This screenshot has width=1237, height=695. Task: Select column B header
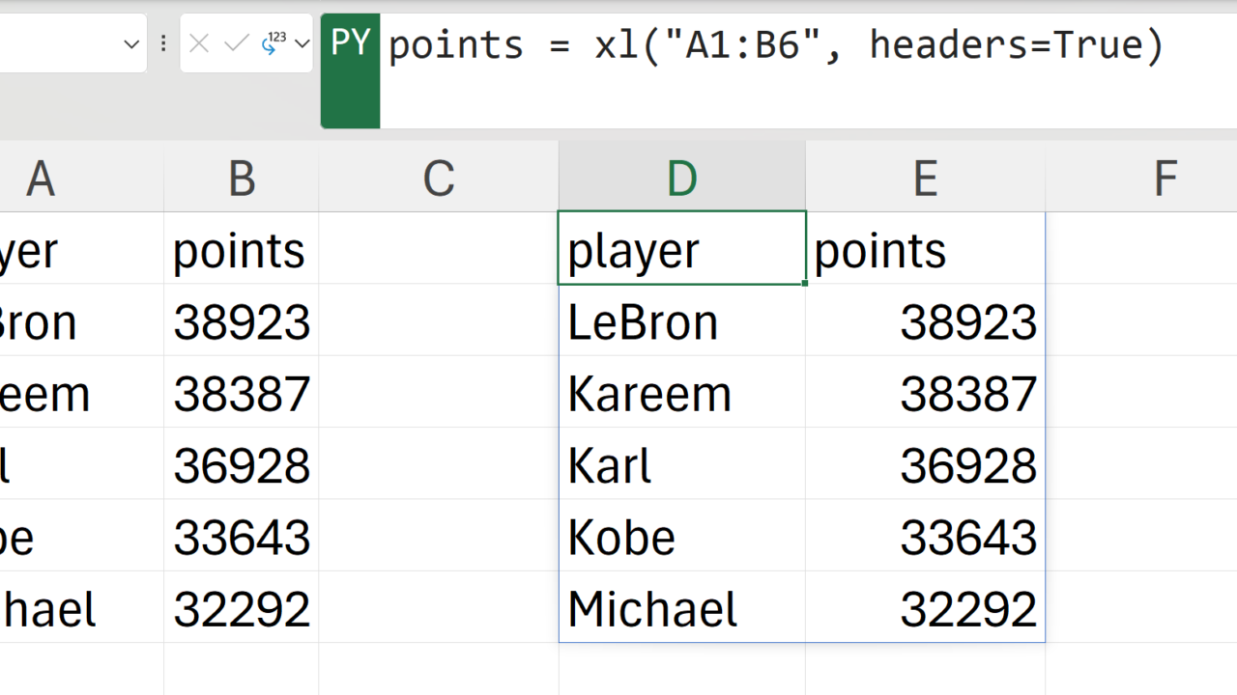pyautogui.click(x=242, y=178)
